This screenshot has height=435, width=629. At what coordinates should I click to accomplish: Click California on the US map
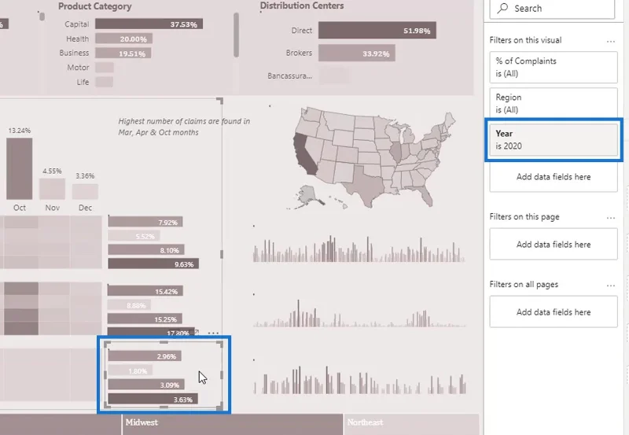305,156
